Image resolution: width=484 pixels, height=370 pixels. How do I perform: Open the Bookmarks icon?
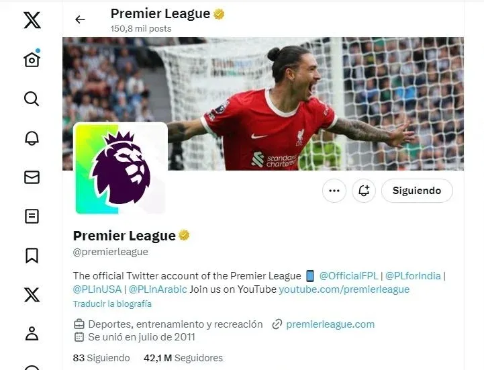click(x=32, y=255)
